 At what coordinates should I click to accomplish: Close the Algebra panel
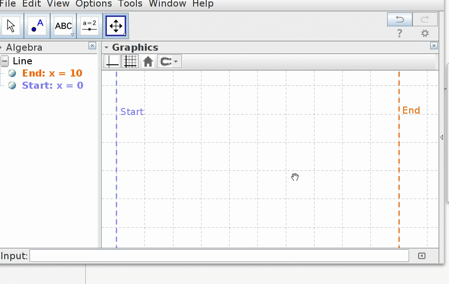pos(92,46)
